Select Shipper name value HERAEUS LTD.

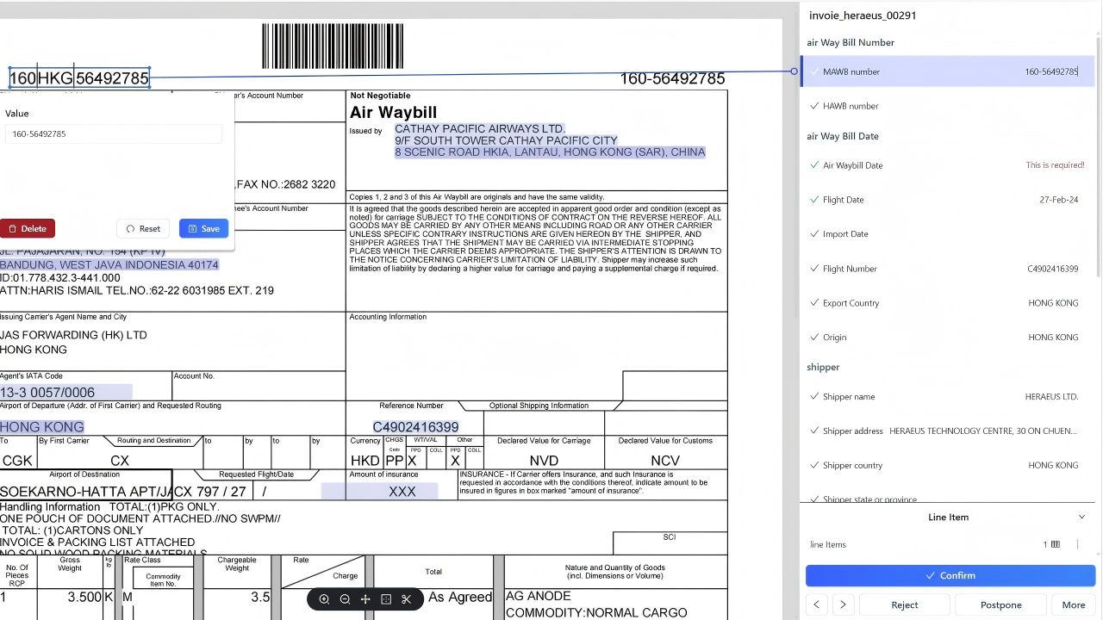1051,397
